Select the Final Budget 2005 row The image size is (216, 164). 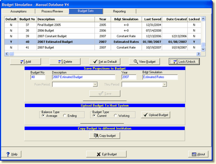(103, 25)
